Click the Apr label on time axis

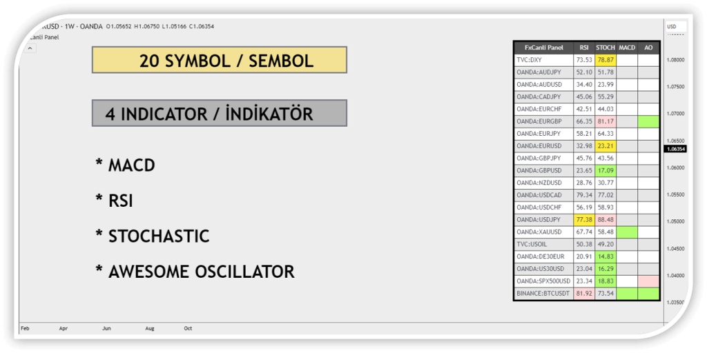point(63,329)
